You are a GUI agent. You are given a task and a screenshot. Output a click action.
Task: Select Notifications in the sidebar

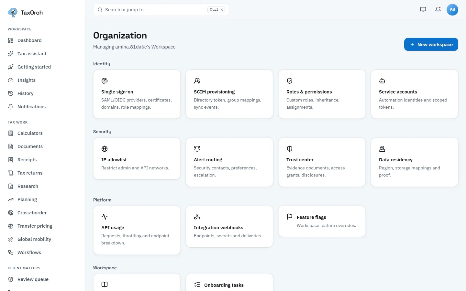point(42,107)
